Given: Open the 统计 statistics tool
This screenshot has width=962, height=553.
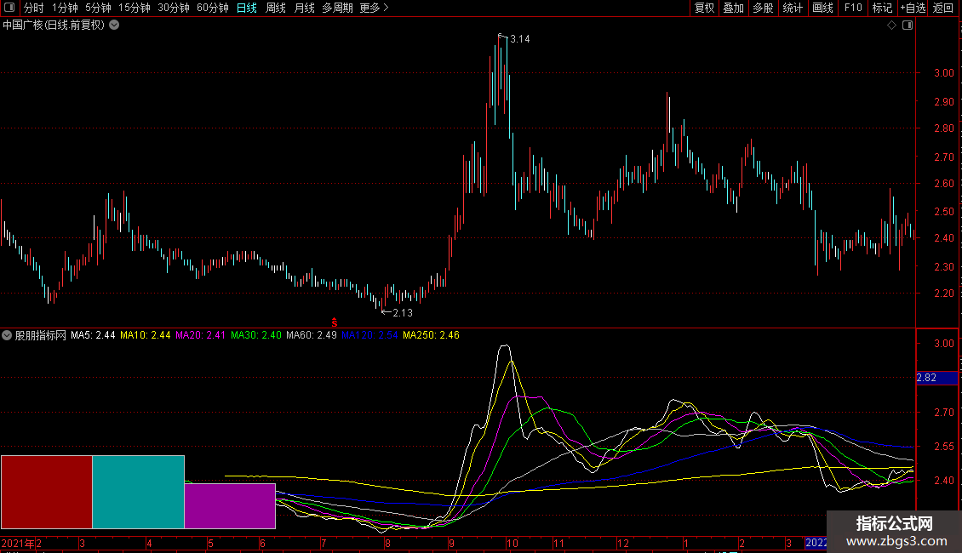Looking at the screenshot, I should click(793, 8).
